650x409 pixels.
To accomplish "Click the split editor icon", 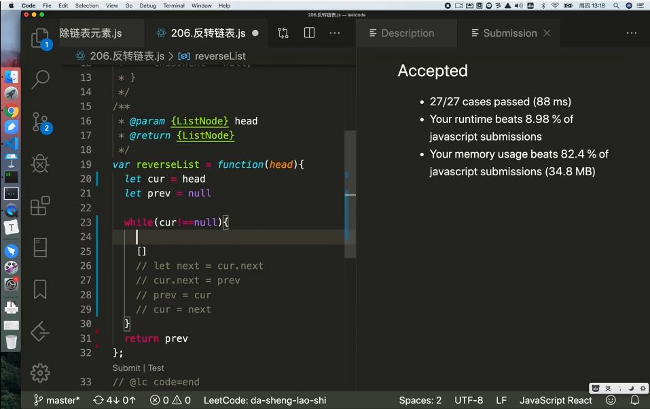I will click(309, 33).
